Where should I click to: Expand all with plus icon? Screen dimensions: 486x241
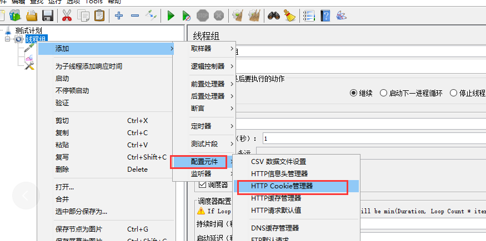pyautogui.click(x=119, y=15)
